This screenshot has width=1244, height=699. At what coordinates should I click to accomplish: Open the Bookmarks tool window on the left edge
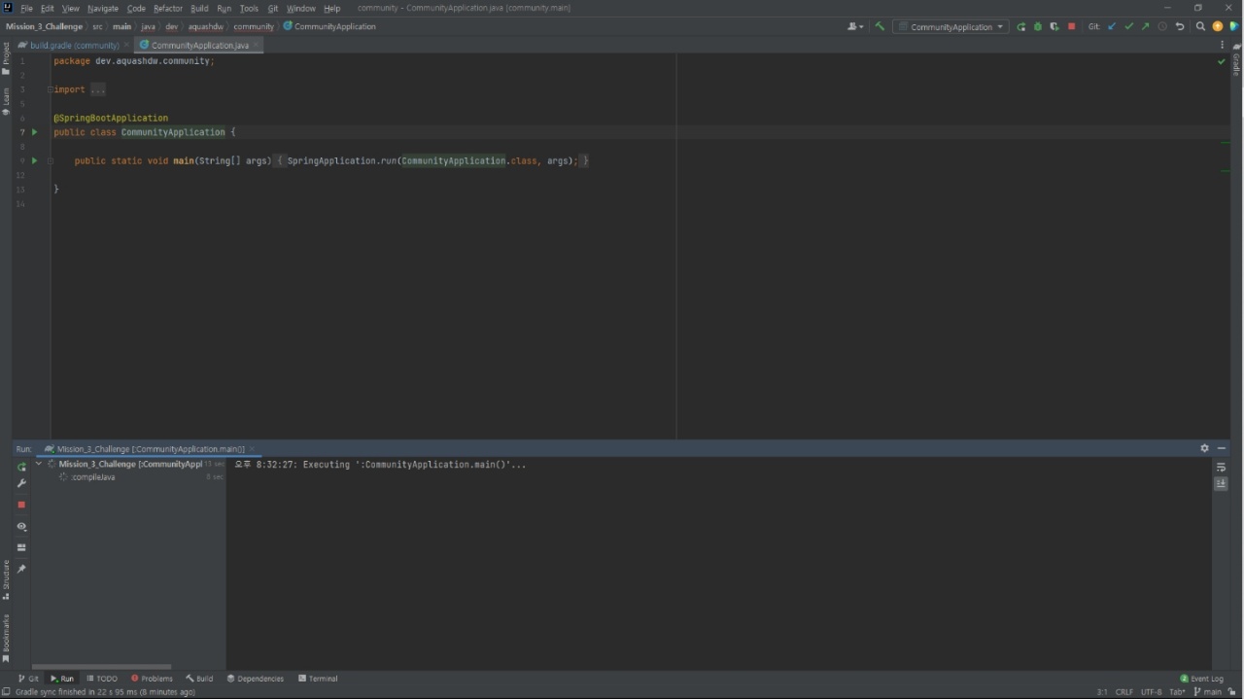click(6, 638)
